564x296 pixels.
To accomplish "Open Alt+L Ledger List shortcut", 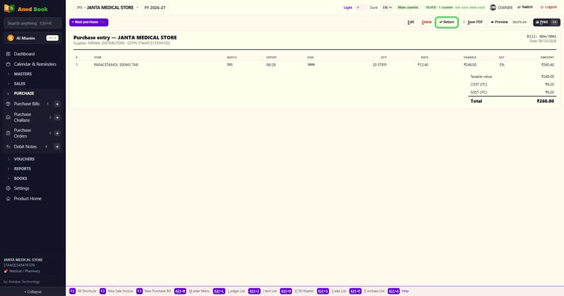I will 229,291.
